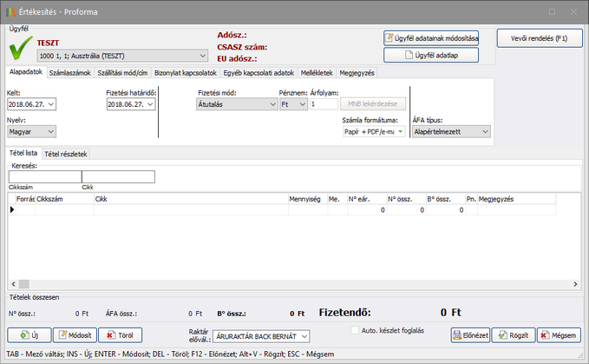Image resolution: width=589 pixels, height=364 pixels.
Task: Click the Vevői rendelés (F1) button
Action: (x=539, y=38)
